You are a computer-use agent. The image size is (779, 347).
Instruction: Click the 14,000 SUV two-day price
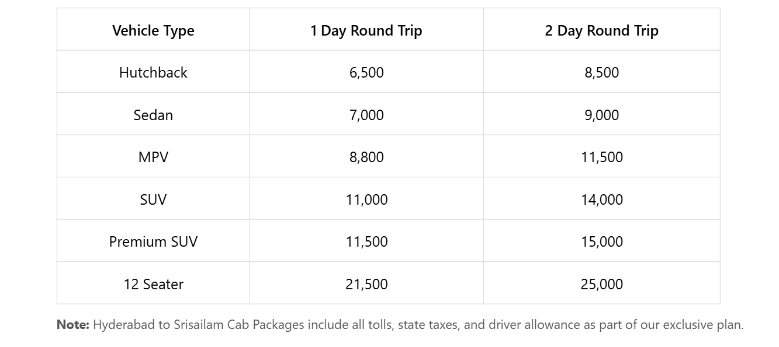(x=601, y=199)
